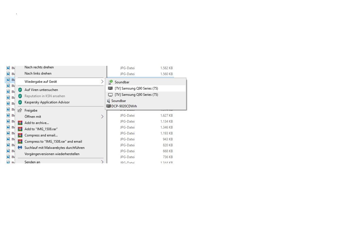Viewport: 362px width, 226px height.
Task: Click the green media device icon beside Soundbar
Action: coord(110,82)
